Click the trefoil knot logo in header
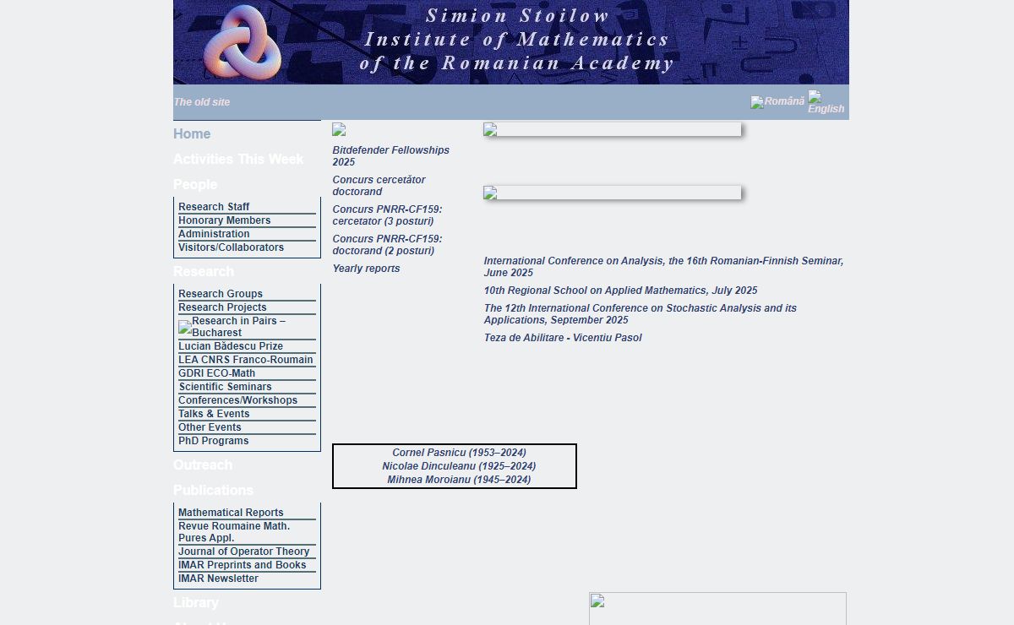The width and height of the screenshot is (1014, 625). (x=242, y=42)
